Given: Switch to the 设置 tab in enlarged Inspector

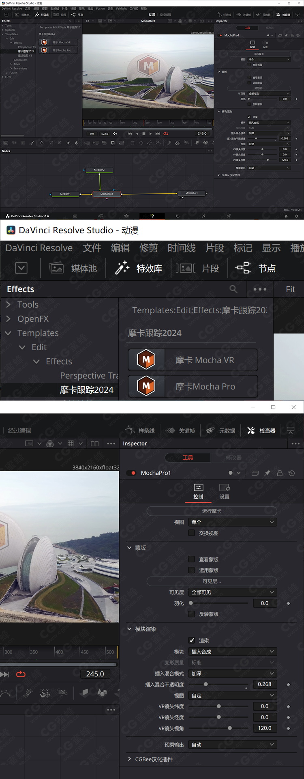Looking at the screenshot, I should coord(225,491).
